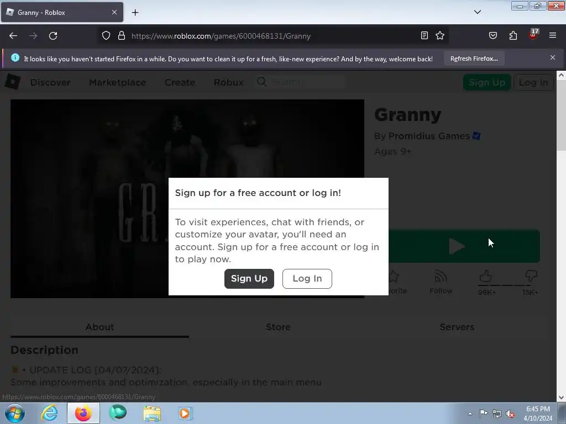The width and height of the screenshot is (566, 424).
Task: Open Internet Explorer from the taskbar
Action: click(x=49, y=413)
